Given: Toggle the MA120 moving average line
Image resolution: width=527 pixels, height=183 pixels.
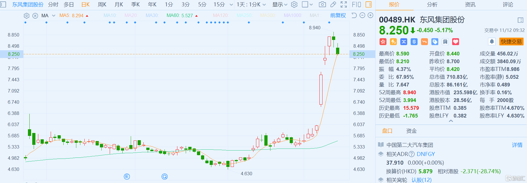Looking at the screenshot, I should (x=221, y=16).
